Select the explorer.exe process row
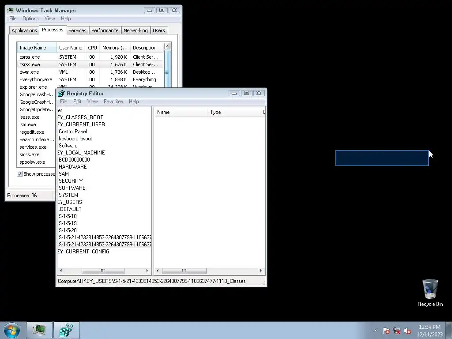The height and width of the screenshot is (339, 452). click(x=90, y=86)
